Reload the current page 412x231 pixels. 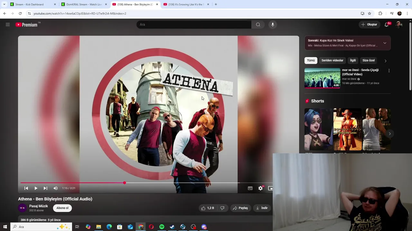[x=20, y=13]
